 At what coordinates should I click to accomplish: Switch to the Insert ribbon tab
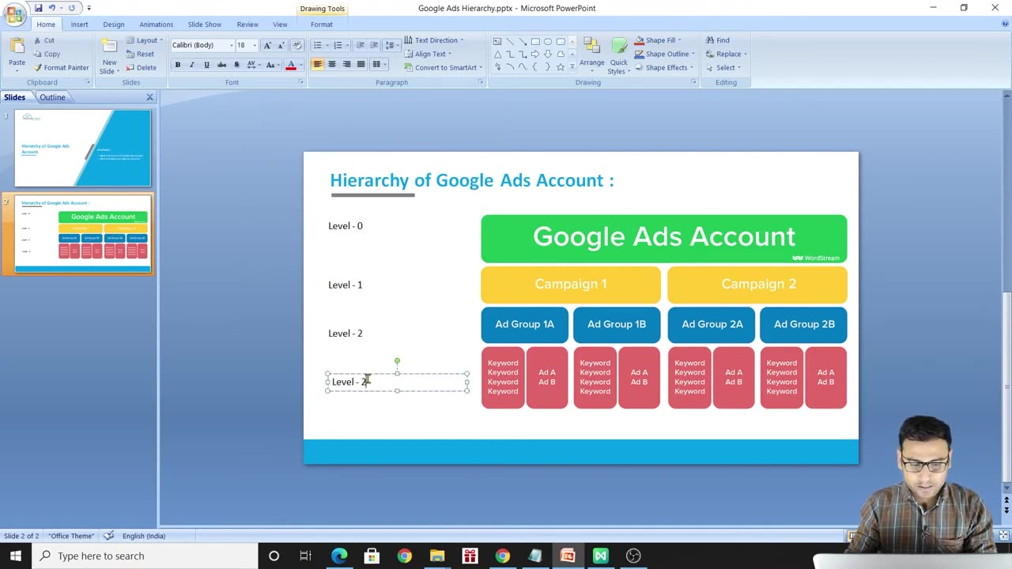tap(79, 24)
